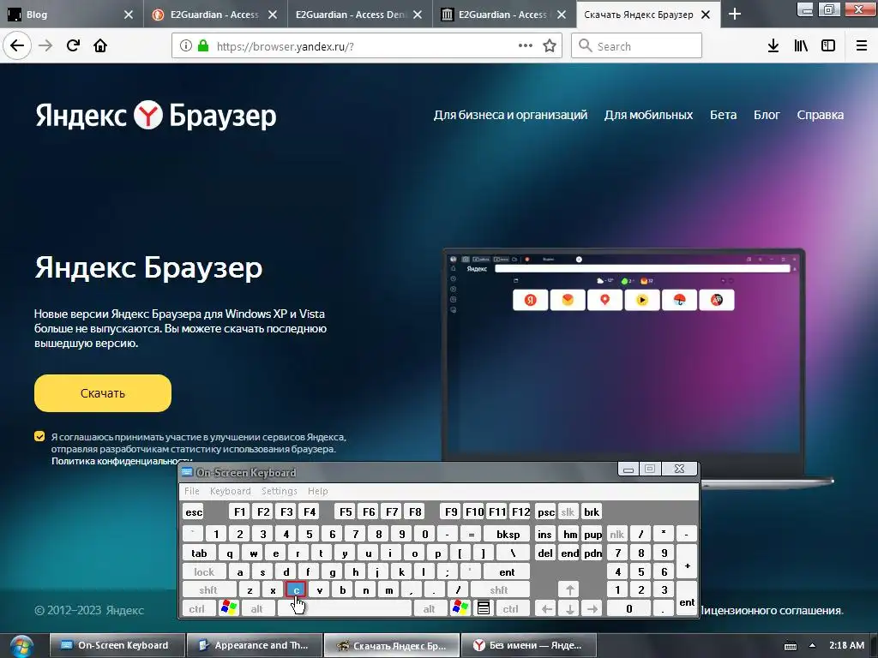Click right Windows logo key on-screen
Screen dimensions: 878x658
(460, 607)
